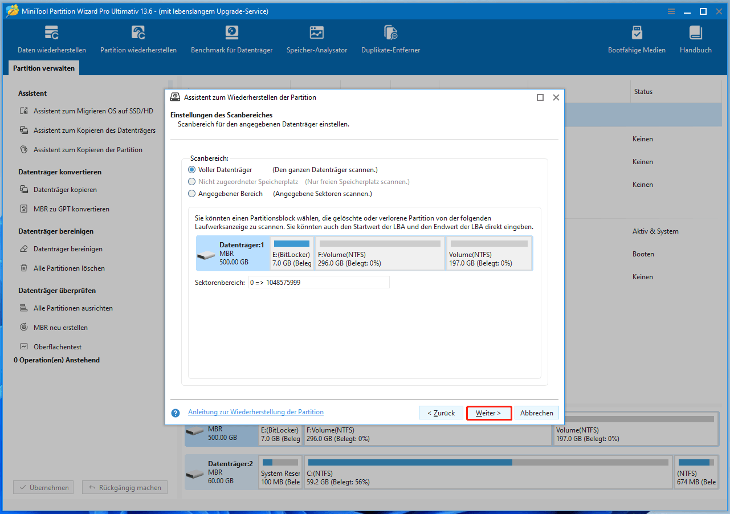Switch to Partition verwalten tab
The height and width of the screenshot is (514, 730).
(43, 68)
